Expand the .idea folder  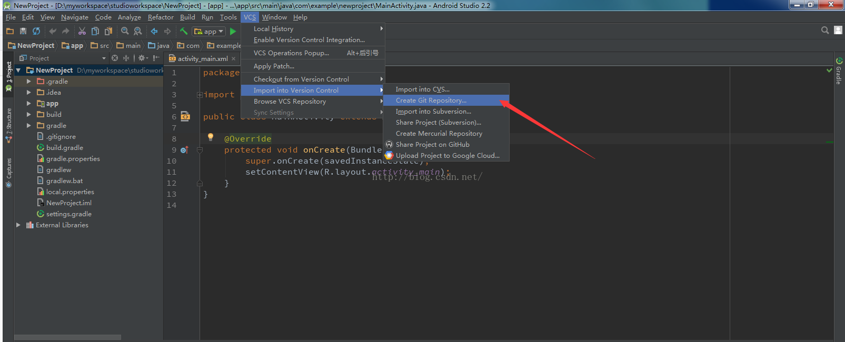coord(29,93)
